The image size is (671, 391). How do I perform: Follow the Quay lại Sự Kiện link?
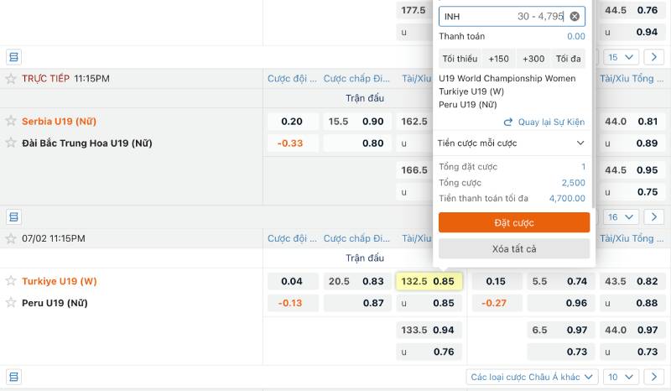pyautogui.click(x=544, y=123)
